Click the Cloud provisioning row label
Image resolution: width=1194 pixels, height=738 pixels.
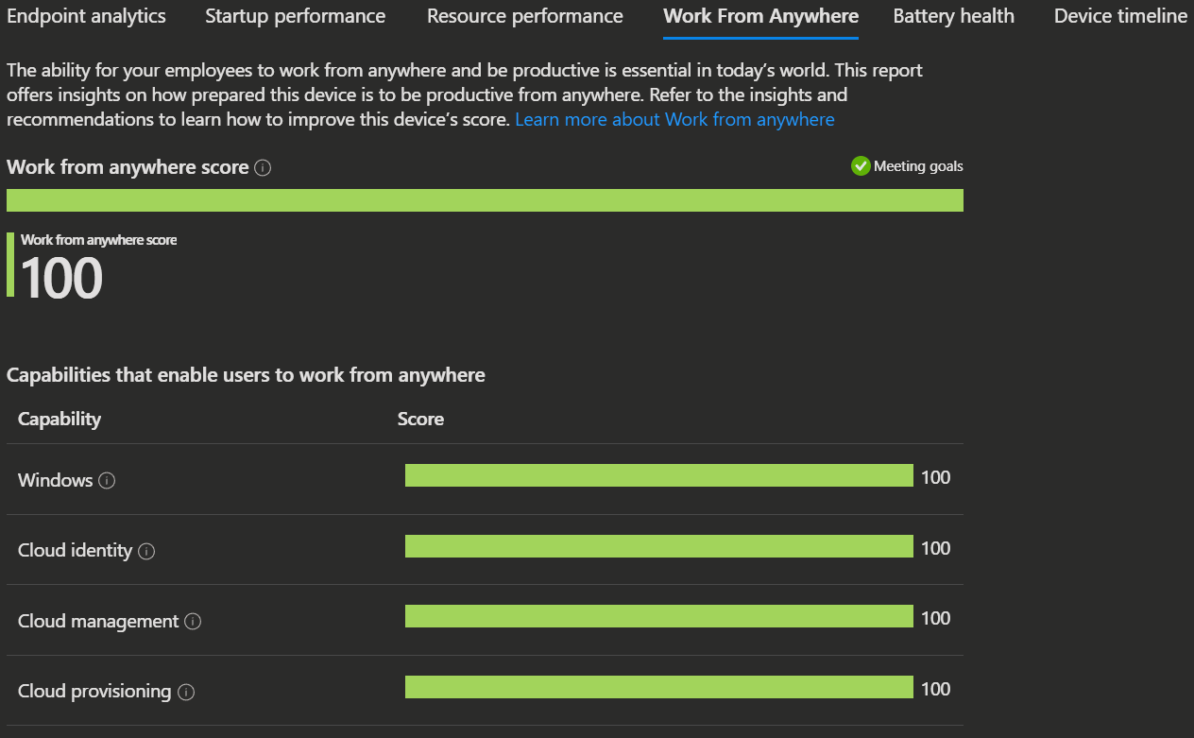coord(94,691)
